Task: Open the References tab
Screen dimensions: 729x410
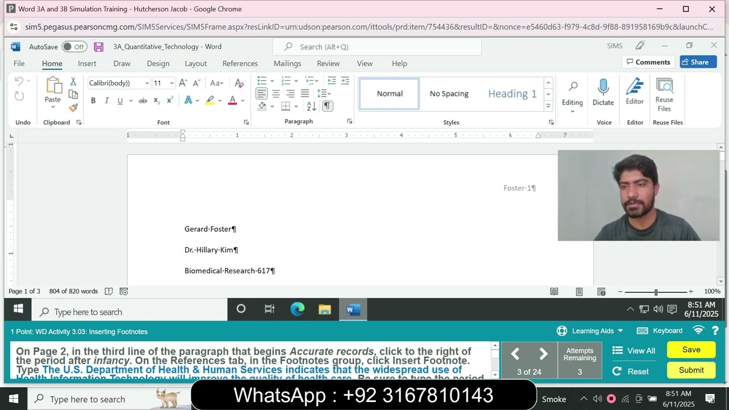Action: click(x=240, y=63)
